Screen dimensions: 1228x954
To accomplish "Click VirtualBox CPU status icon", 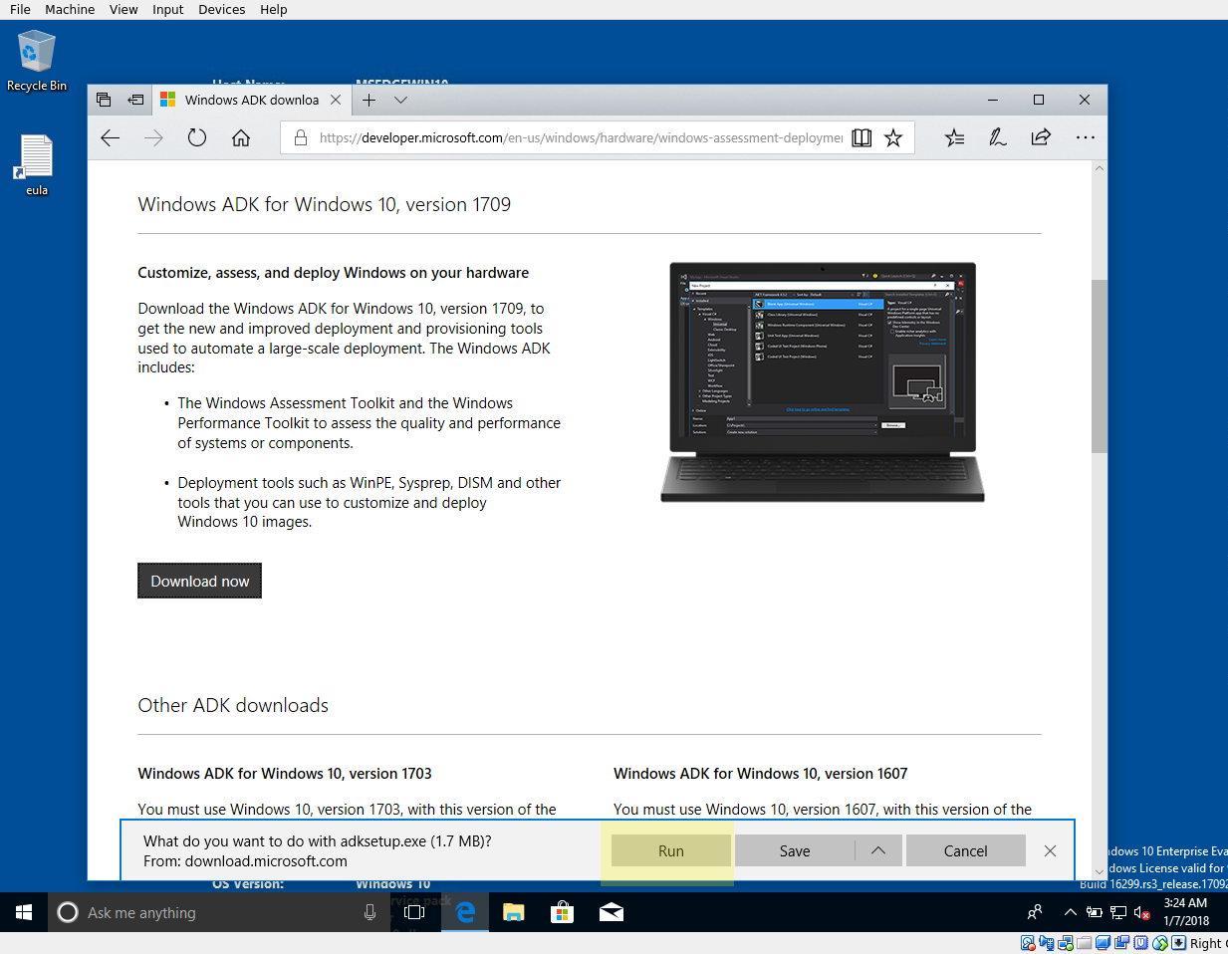I will 1140,943.
